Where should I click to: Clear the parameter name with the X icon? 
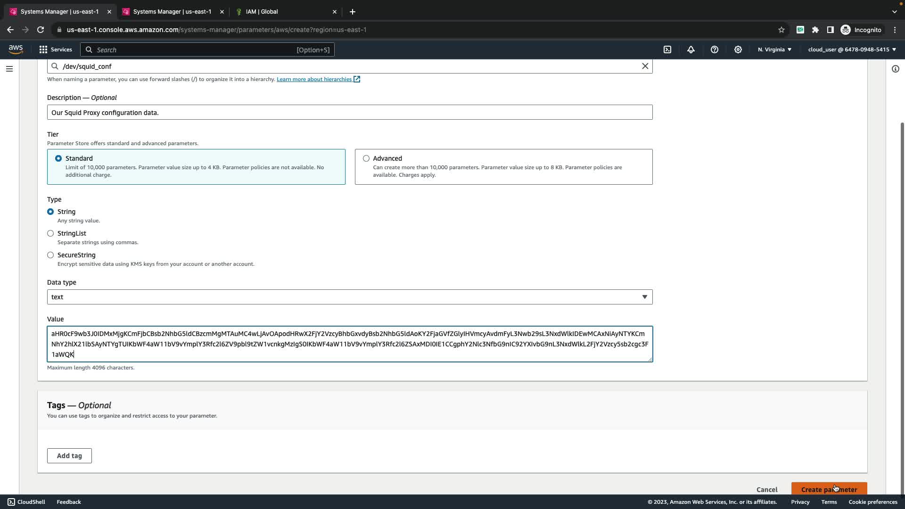(x=645, y=66)
